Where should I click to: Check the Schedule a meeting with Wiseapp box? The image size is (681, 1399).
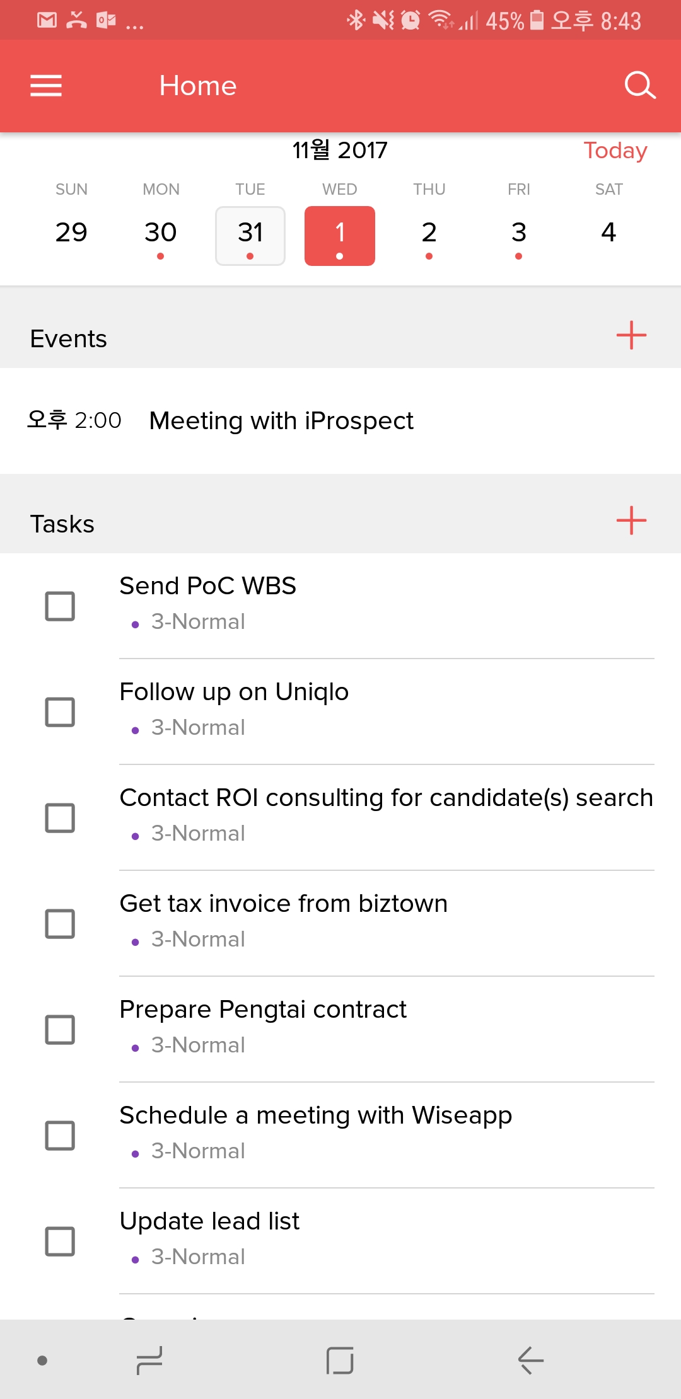point(60,1136)
